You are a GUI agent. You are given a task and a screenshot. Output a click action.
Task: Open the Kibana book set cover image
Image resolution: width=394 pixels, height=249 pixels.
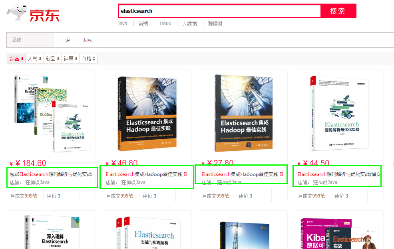tap(339, 233)
